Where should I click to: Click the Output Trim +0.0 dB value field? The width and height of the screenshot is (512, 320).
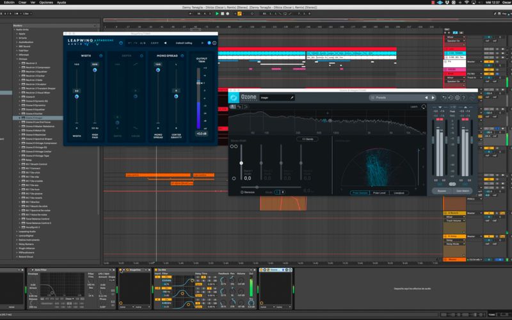click(202, 134)
